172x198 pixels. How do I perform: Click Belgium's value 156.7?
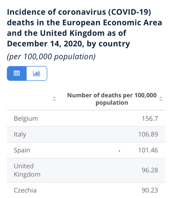coord(150,118)
